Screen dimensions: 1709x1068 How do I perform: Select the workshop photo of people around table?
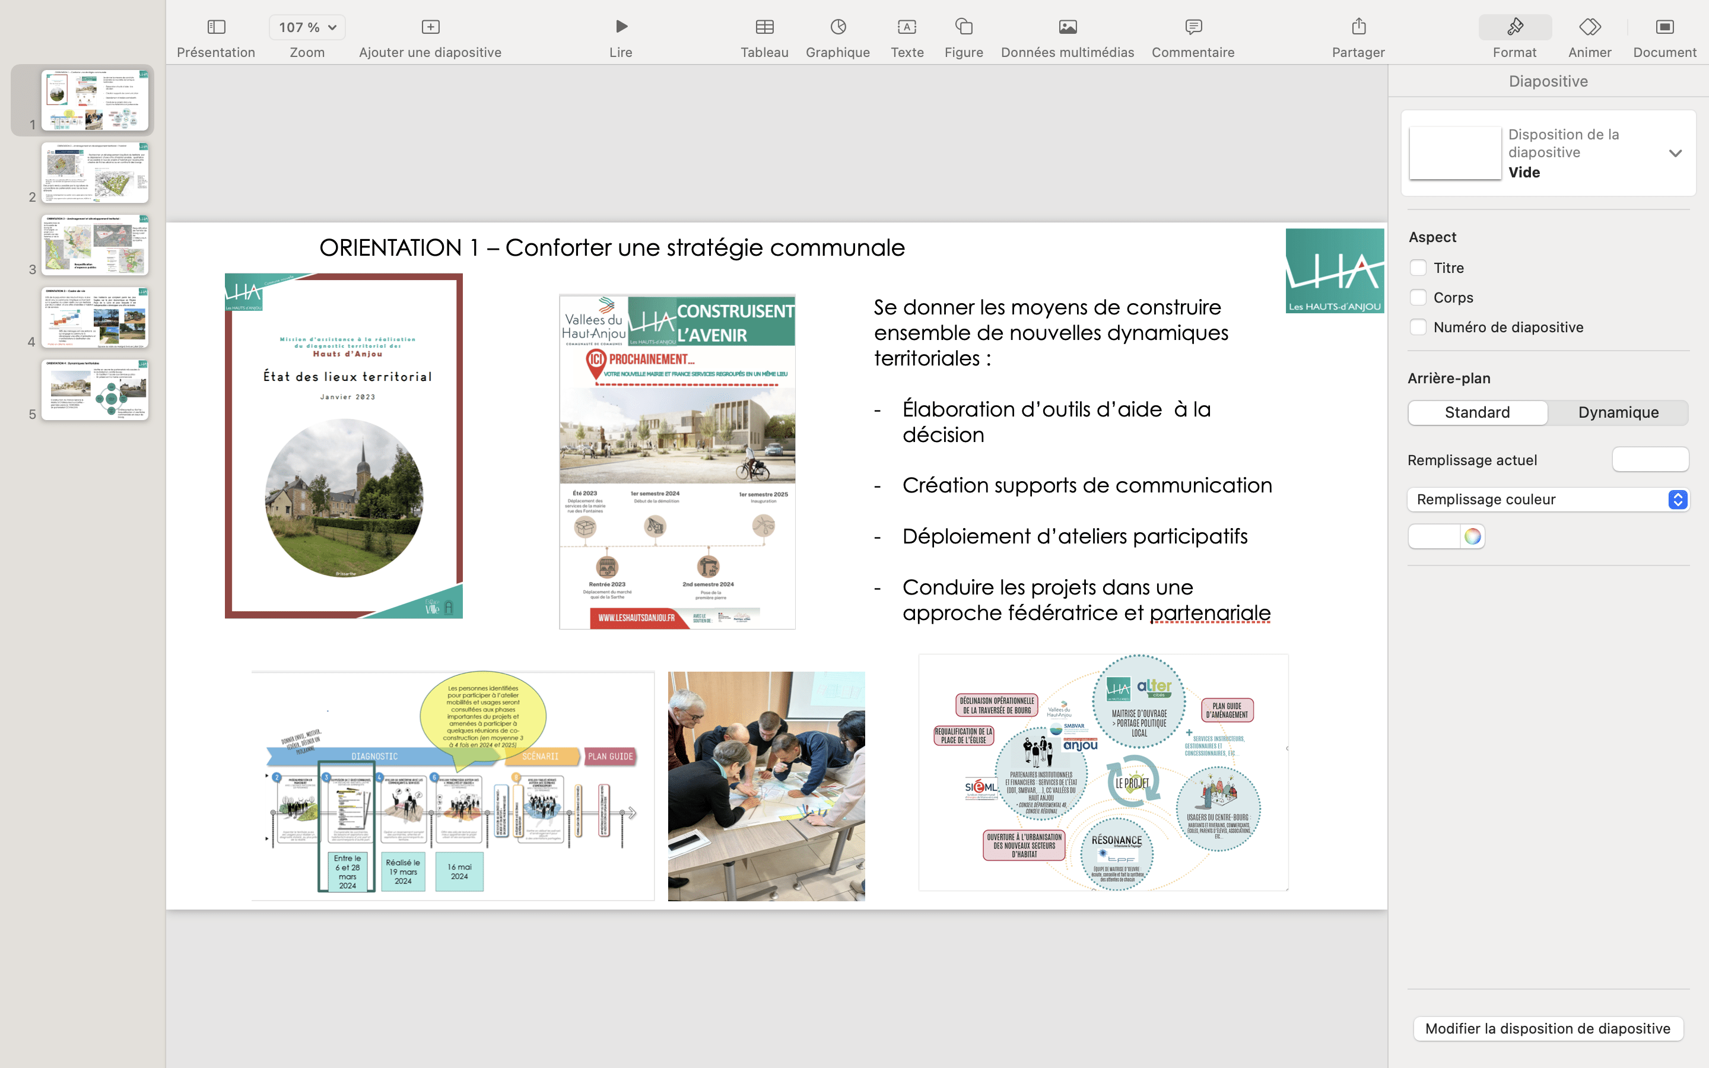coord(766,786)
